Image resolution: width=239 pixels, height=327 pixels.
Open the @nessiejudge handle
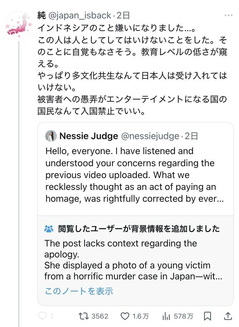(150, 136)
